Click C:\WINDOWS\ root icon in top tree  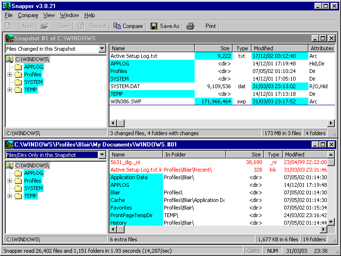9,59
